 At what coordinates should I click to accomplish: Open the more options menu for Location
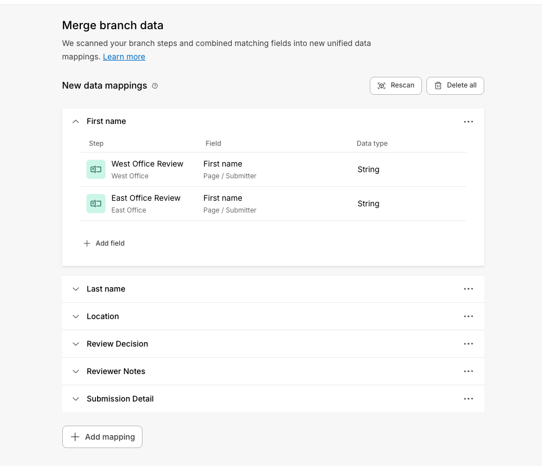click(x=468, y=316)
